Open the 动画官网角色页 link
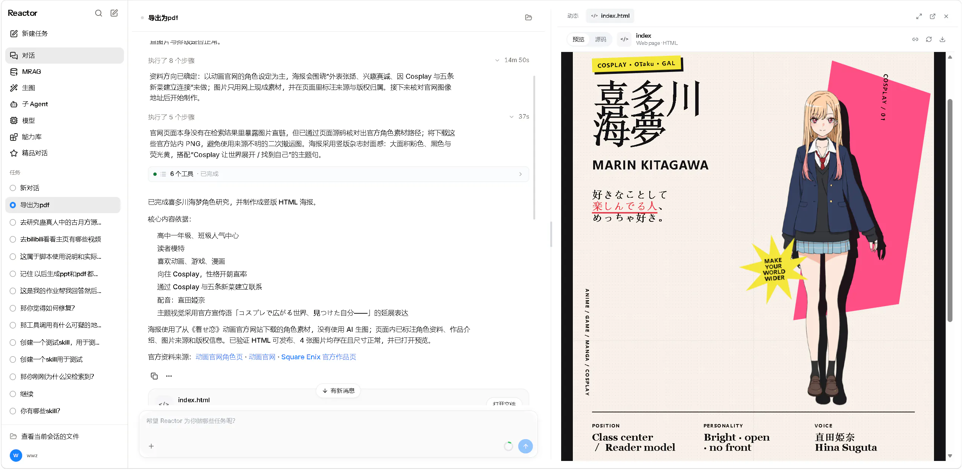The height and width of the screenshot is (470, 963). pos(219,357)
